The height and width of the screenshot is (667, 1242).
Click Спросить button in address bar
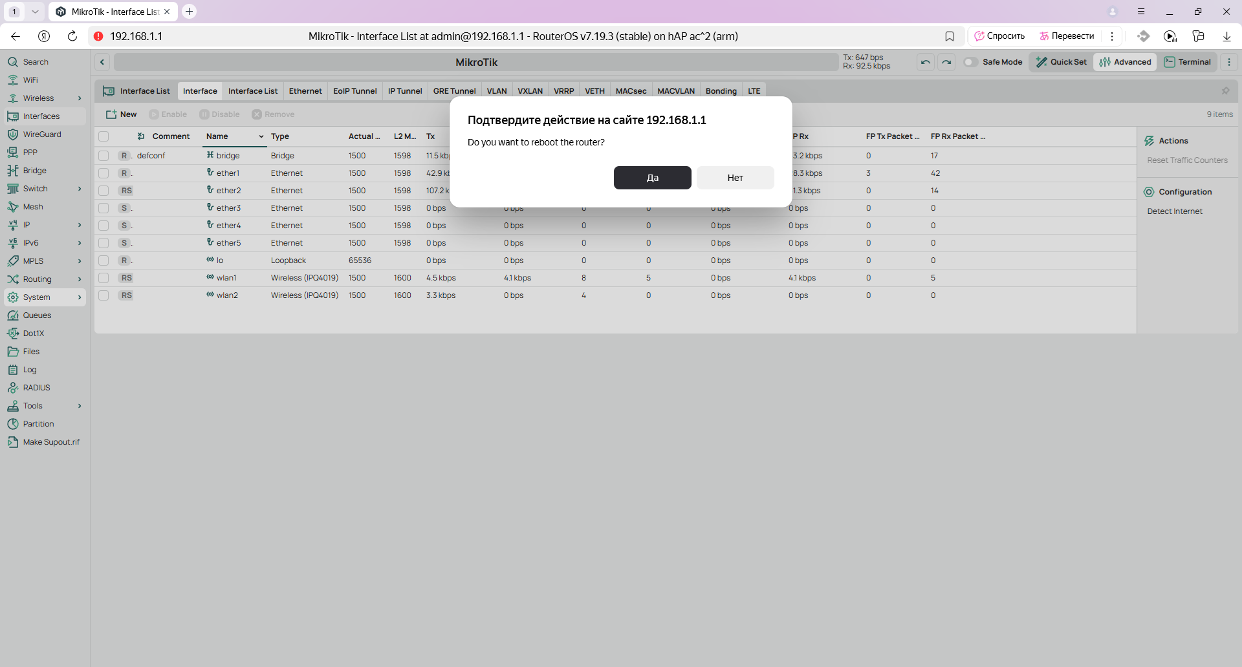click(x=999, y=36)
